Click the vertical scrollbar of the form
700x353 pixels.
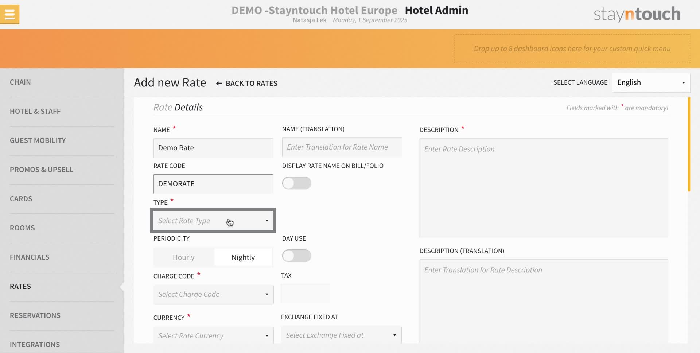pyautogui.click(x=689, y=144)
